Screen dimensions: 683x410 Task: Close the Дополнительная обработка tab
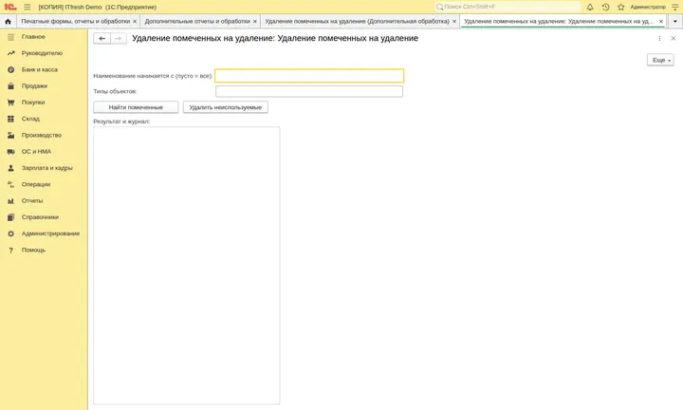point(454,21)
